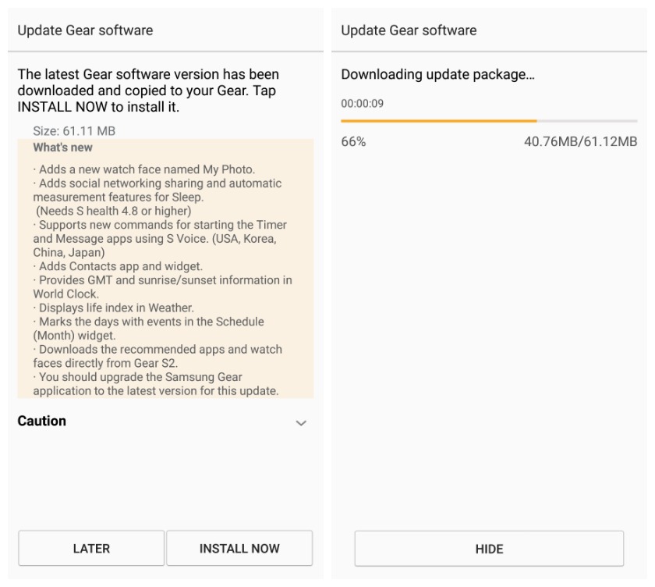Click the latest Gear software downloaded message
Screen dimensions: 655x587
(148, 91)
